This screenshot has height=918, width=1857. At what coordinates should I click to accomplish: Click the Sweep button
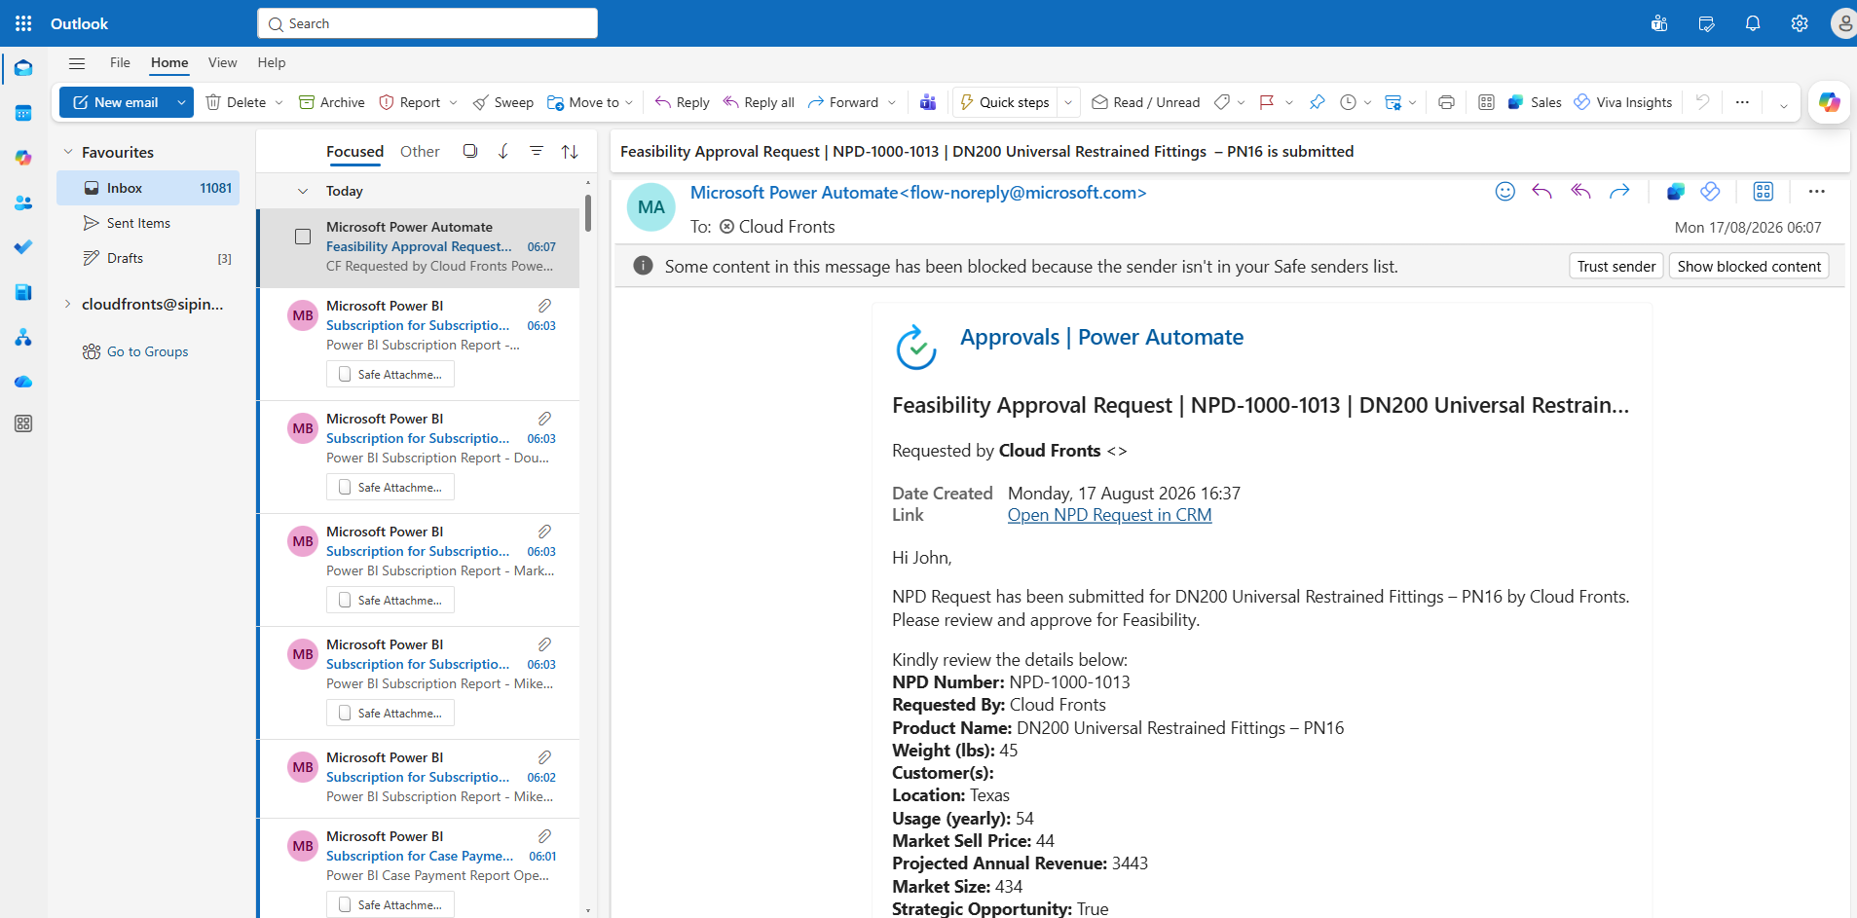pyautogui.click(x=502, y=102)
